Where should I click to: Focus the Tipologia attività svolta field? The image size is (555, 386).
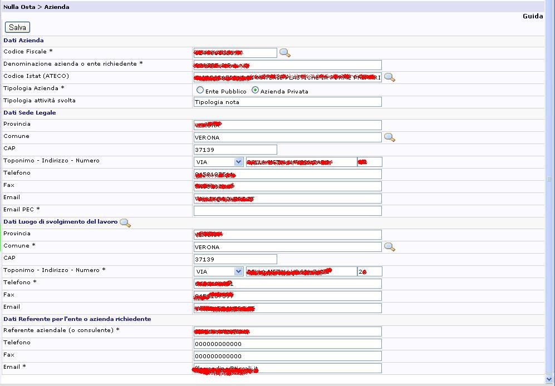tap(287, 102)
